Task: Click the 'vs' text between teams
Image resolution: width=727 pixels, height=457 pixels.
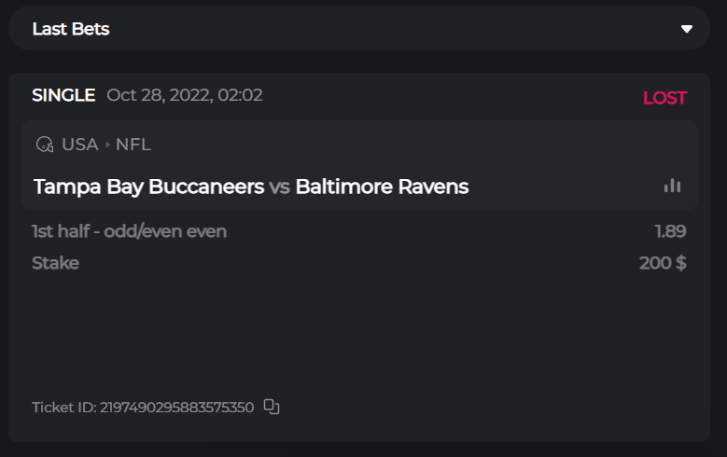Action: coord(279,187)
